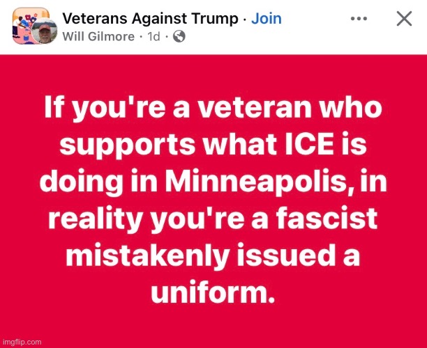
Task: Click the word reality in the post
Action: point(96,220)
